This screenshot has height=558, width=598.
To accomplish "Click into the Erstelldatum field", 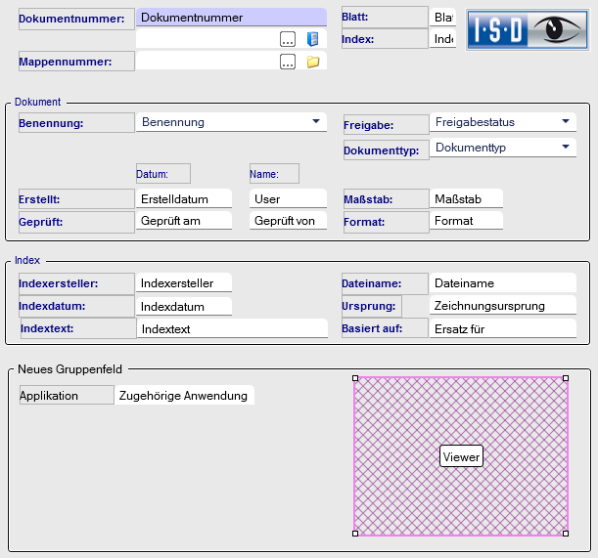I will click(183, 198).
